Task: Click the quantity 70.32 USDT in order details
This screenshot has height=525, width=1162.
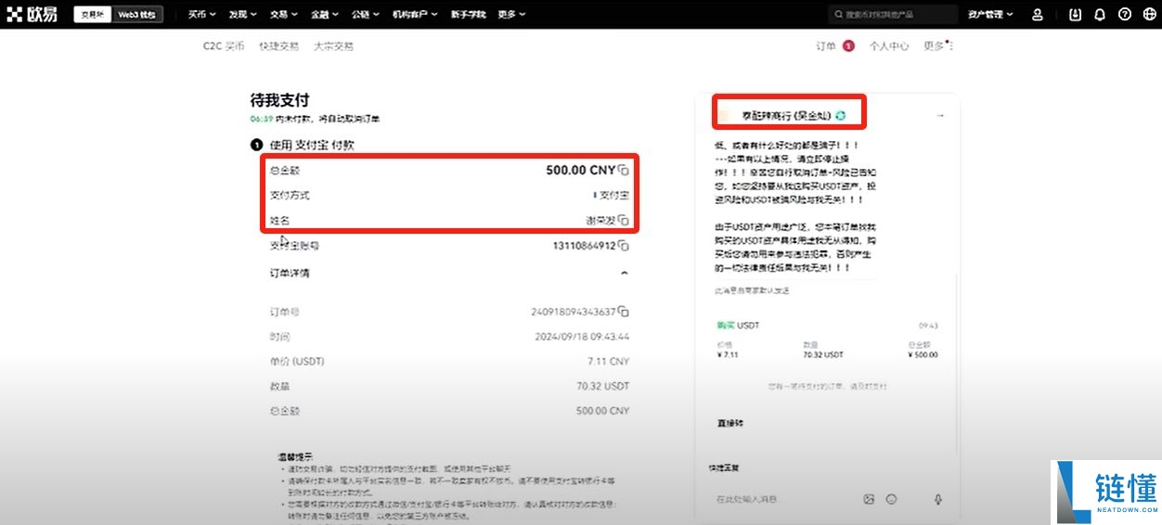Action: click(x=602, y=386)
